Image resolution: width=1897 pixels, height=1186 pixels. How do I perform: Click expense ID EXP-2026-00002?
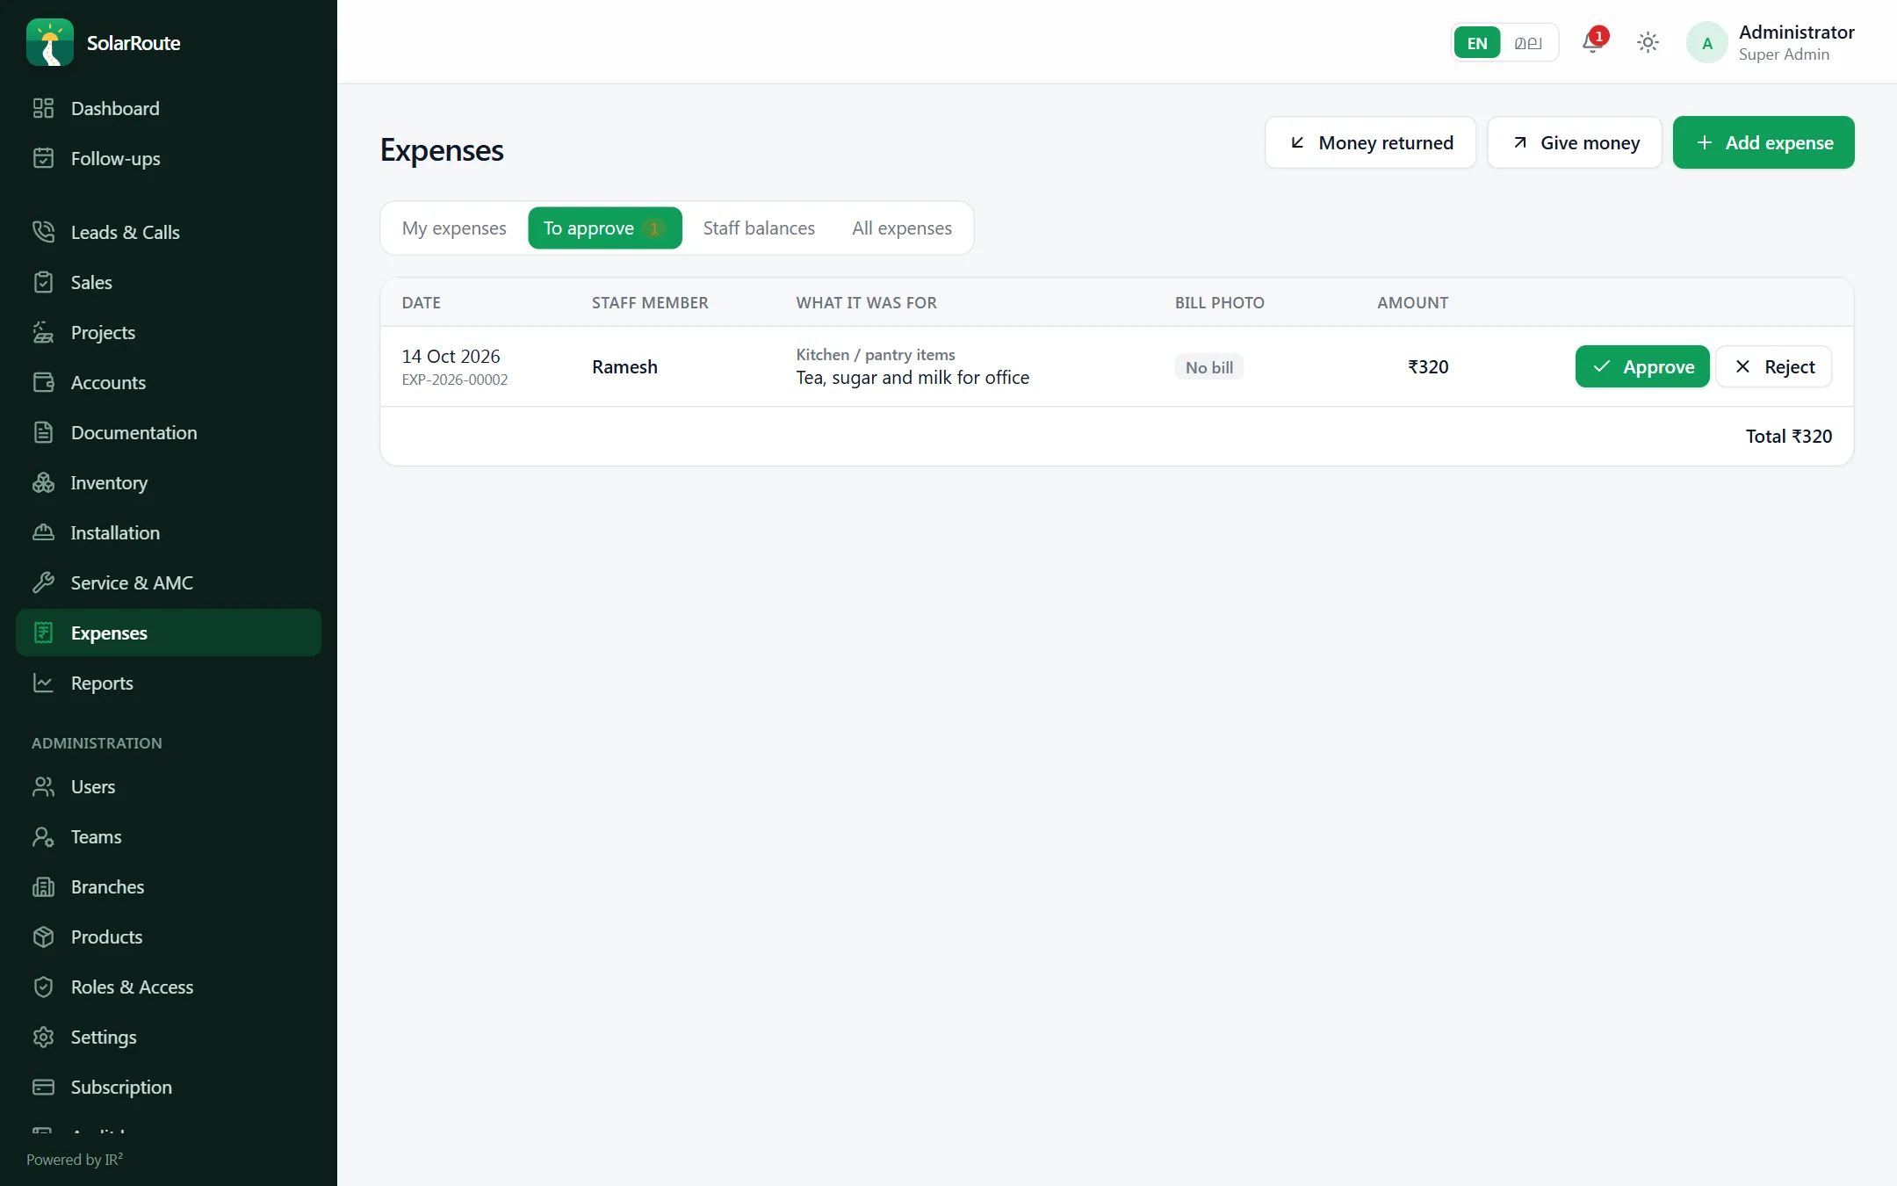[x=455, y=380]
